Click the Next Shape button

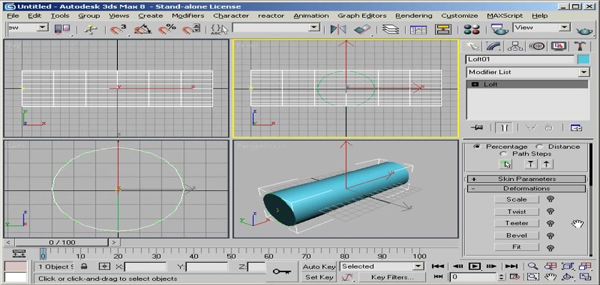546,164
